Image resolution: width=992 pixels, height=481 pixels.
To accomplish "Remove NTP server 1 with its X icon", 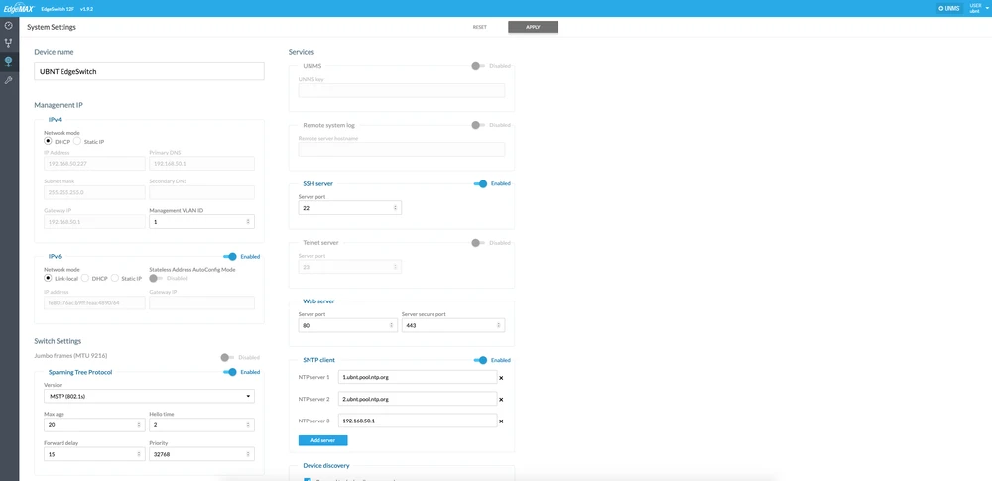I will point(501,377).
